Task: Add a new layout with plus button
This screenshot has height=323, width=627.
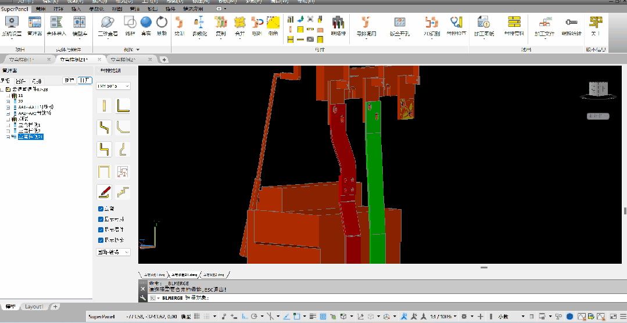Action: (55, 307)
